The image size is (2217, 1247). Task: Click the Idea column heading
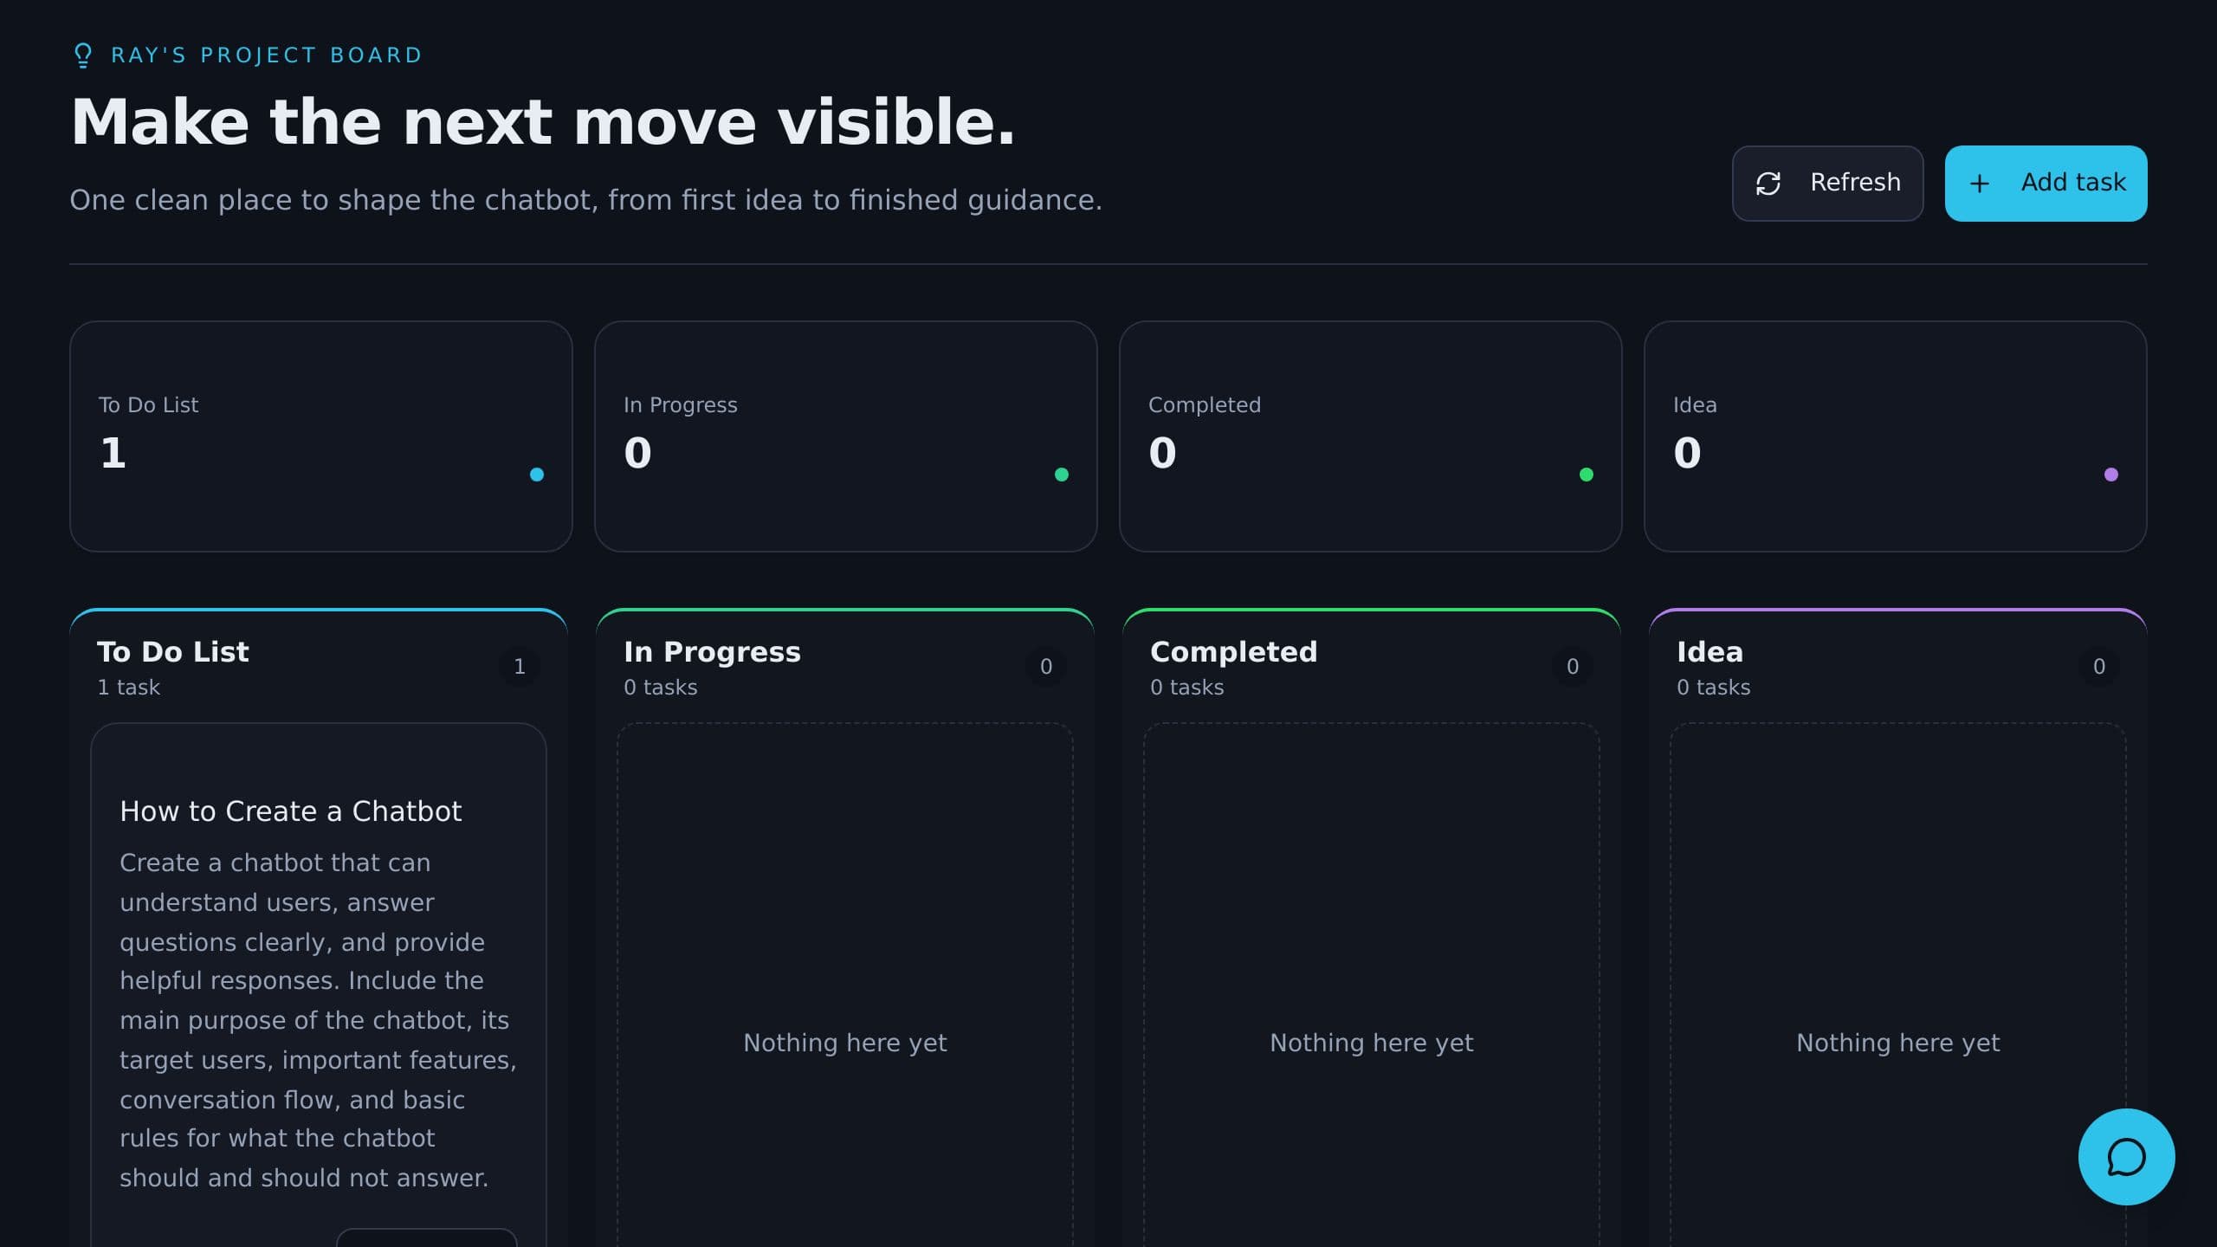(x=1710, y=651)
